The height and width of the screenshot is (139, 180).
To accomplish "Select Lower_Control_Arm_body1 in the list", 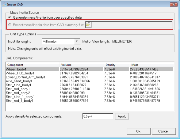I will (25, 77).
